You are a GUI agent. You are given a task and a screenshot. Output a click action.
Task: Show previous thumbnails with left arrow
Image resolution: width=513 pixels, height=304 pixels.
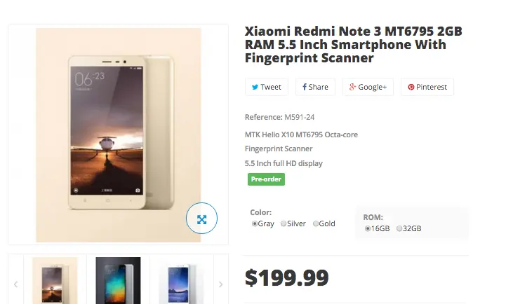point(15,284)
